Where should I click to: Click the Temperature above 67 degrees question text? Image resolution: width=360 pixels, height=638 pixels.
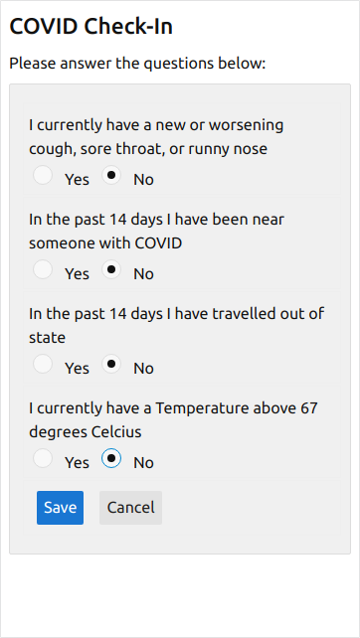point(173,420)
